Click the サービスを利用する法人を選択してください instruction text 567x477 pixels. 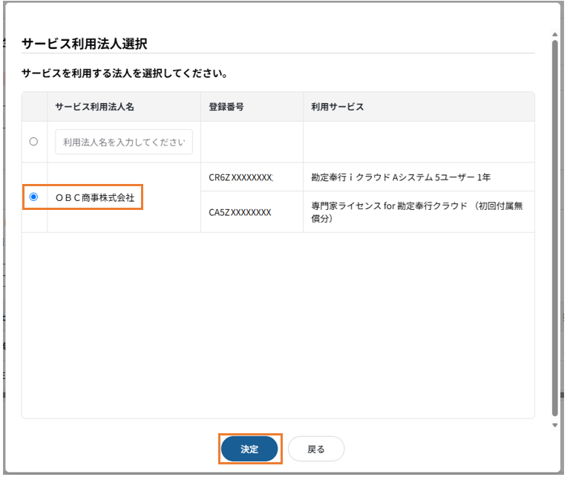[125, 73]
